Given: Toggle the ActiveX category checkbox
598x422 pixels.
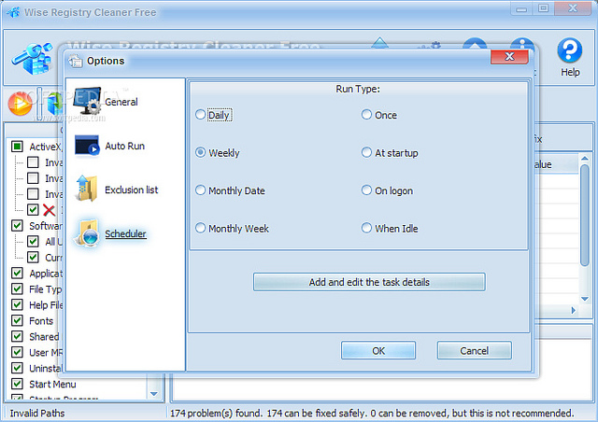Looking at the screenshot, I should (17, 147).
